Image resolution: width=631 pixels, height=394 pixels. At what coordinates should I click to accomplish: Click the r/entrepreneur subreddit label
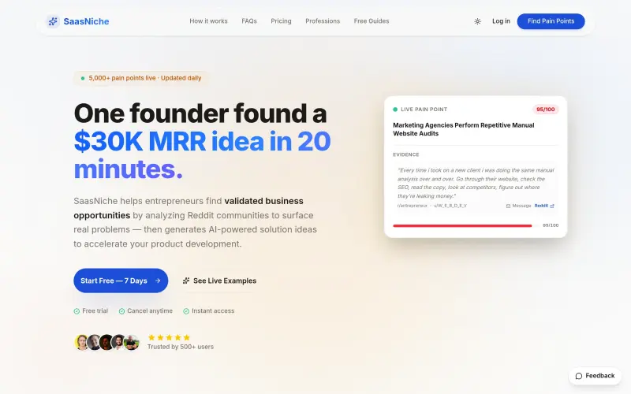pos(412,206)
